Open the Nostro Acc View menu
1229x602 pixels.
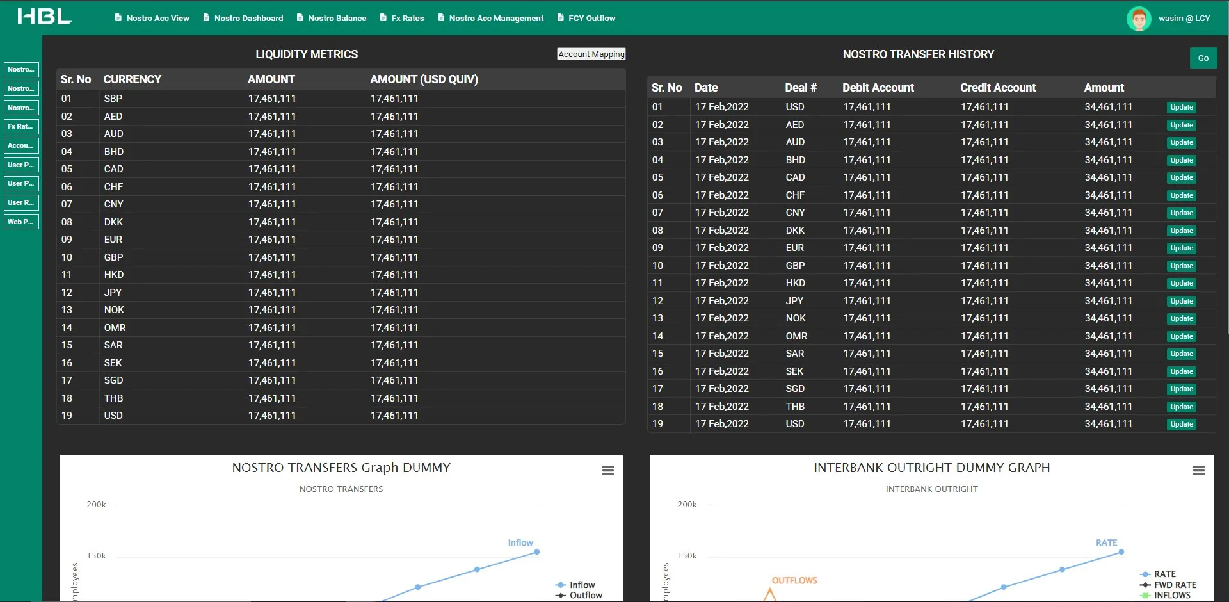157,19
